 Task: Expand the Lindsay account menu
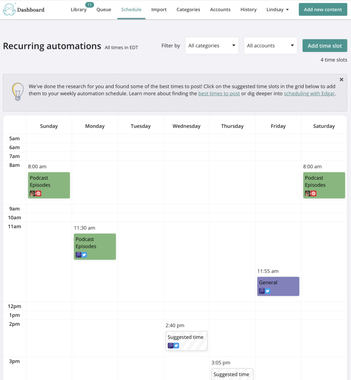click(277, 9)
